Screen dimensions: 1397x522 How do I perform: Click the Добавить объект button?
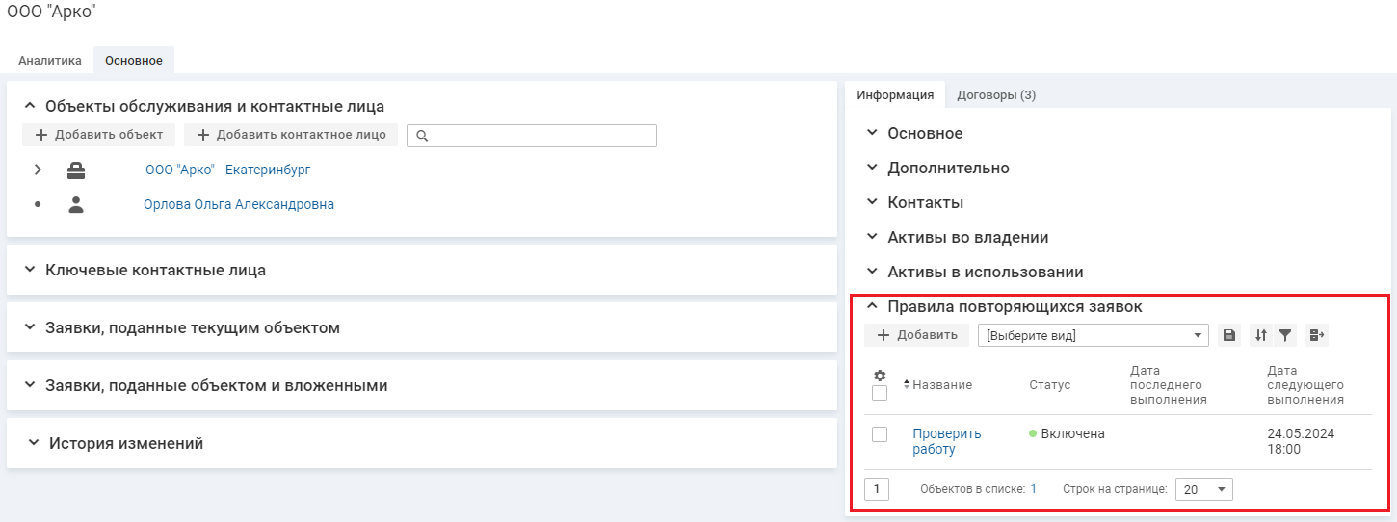pos(99,135)
